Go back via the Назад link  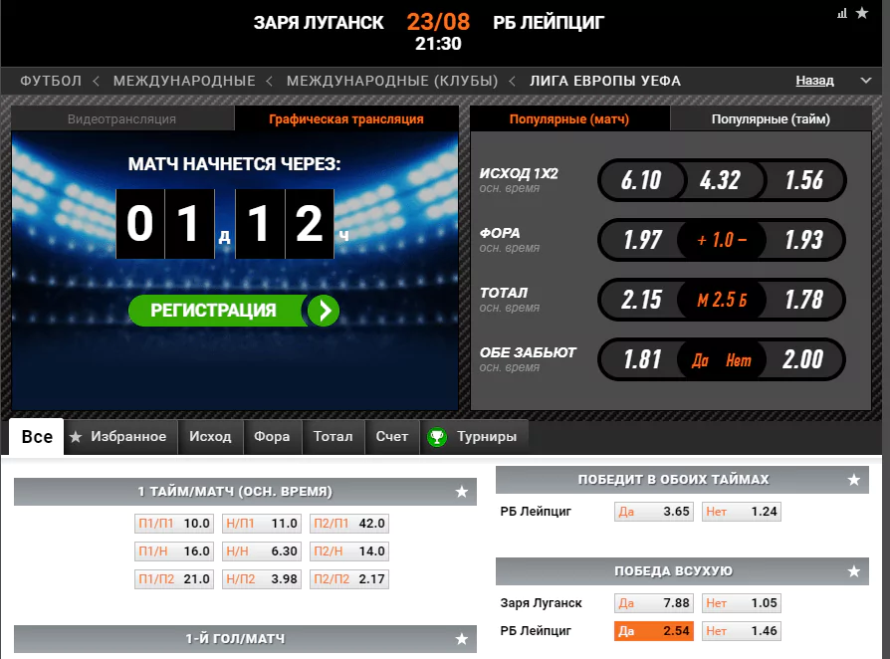[814, 81]
